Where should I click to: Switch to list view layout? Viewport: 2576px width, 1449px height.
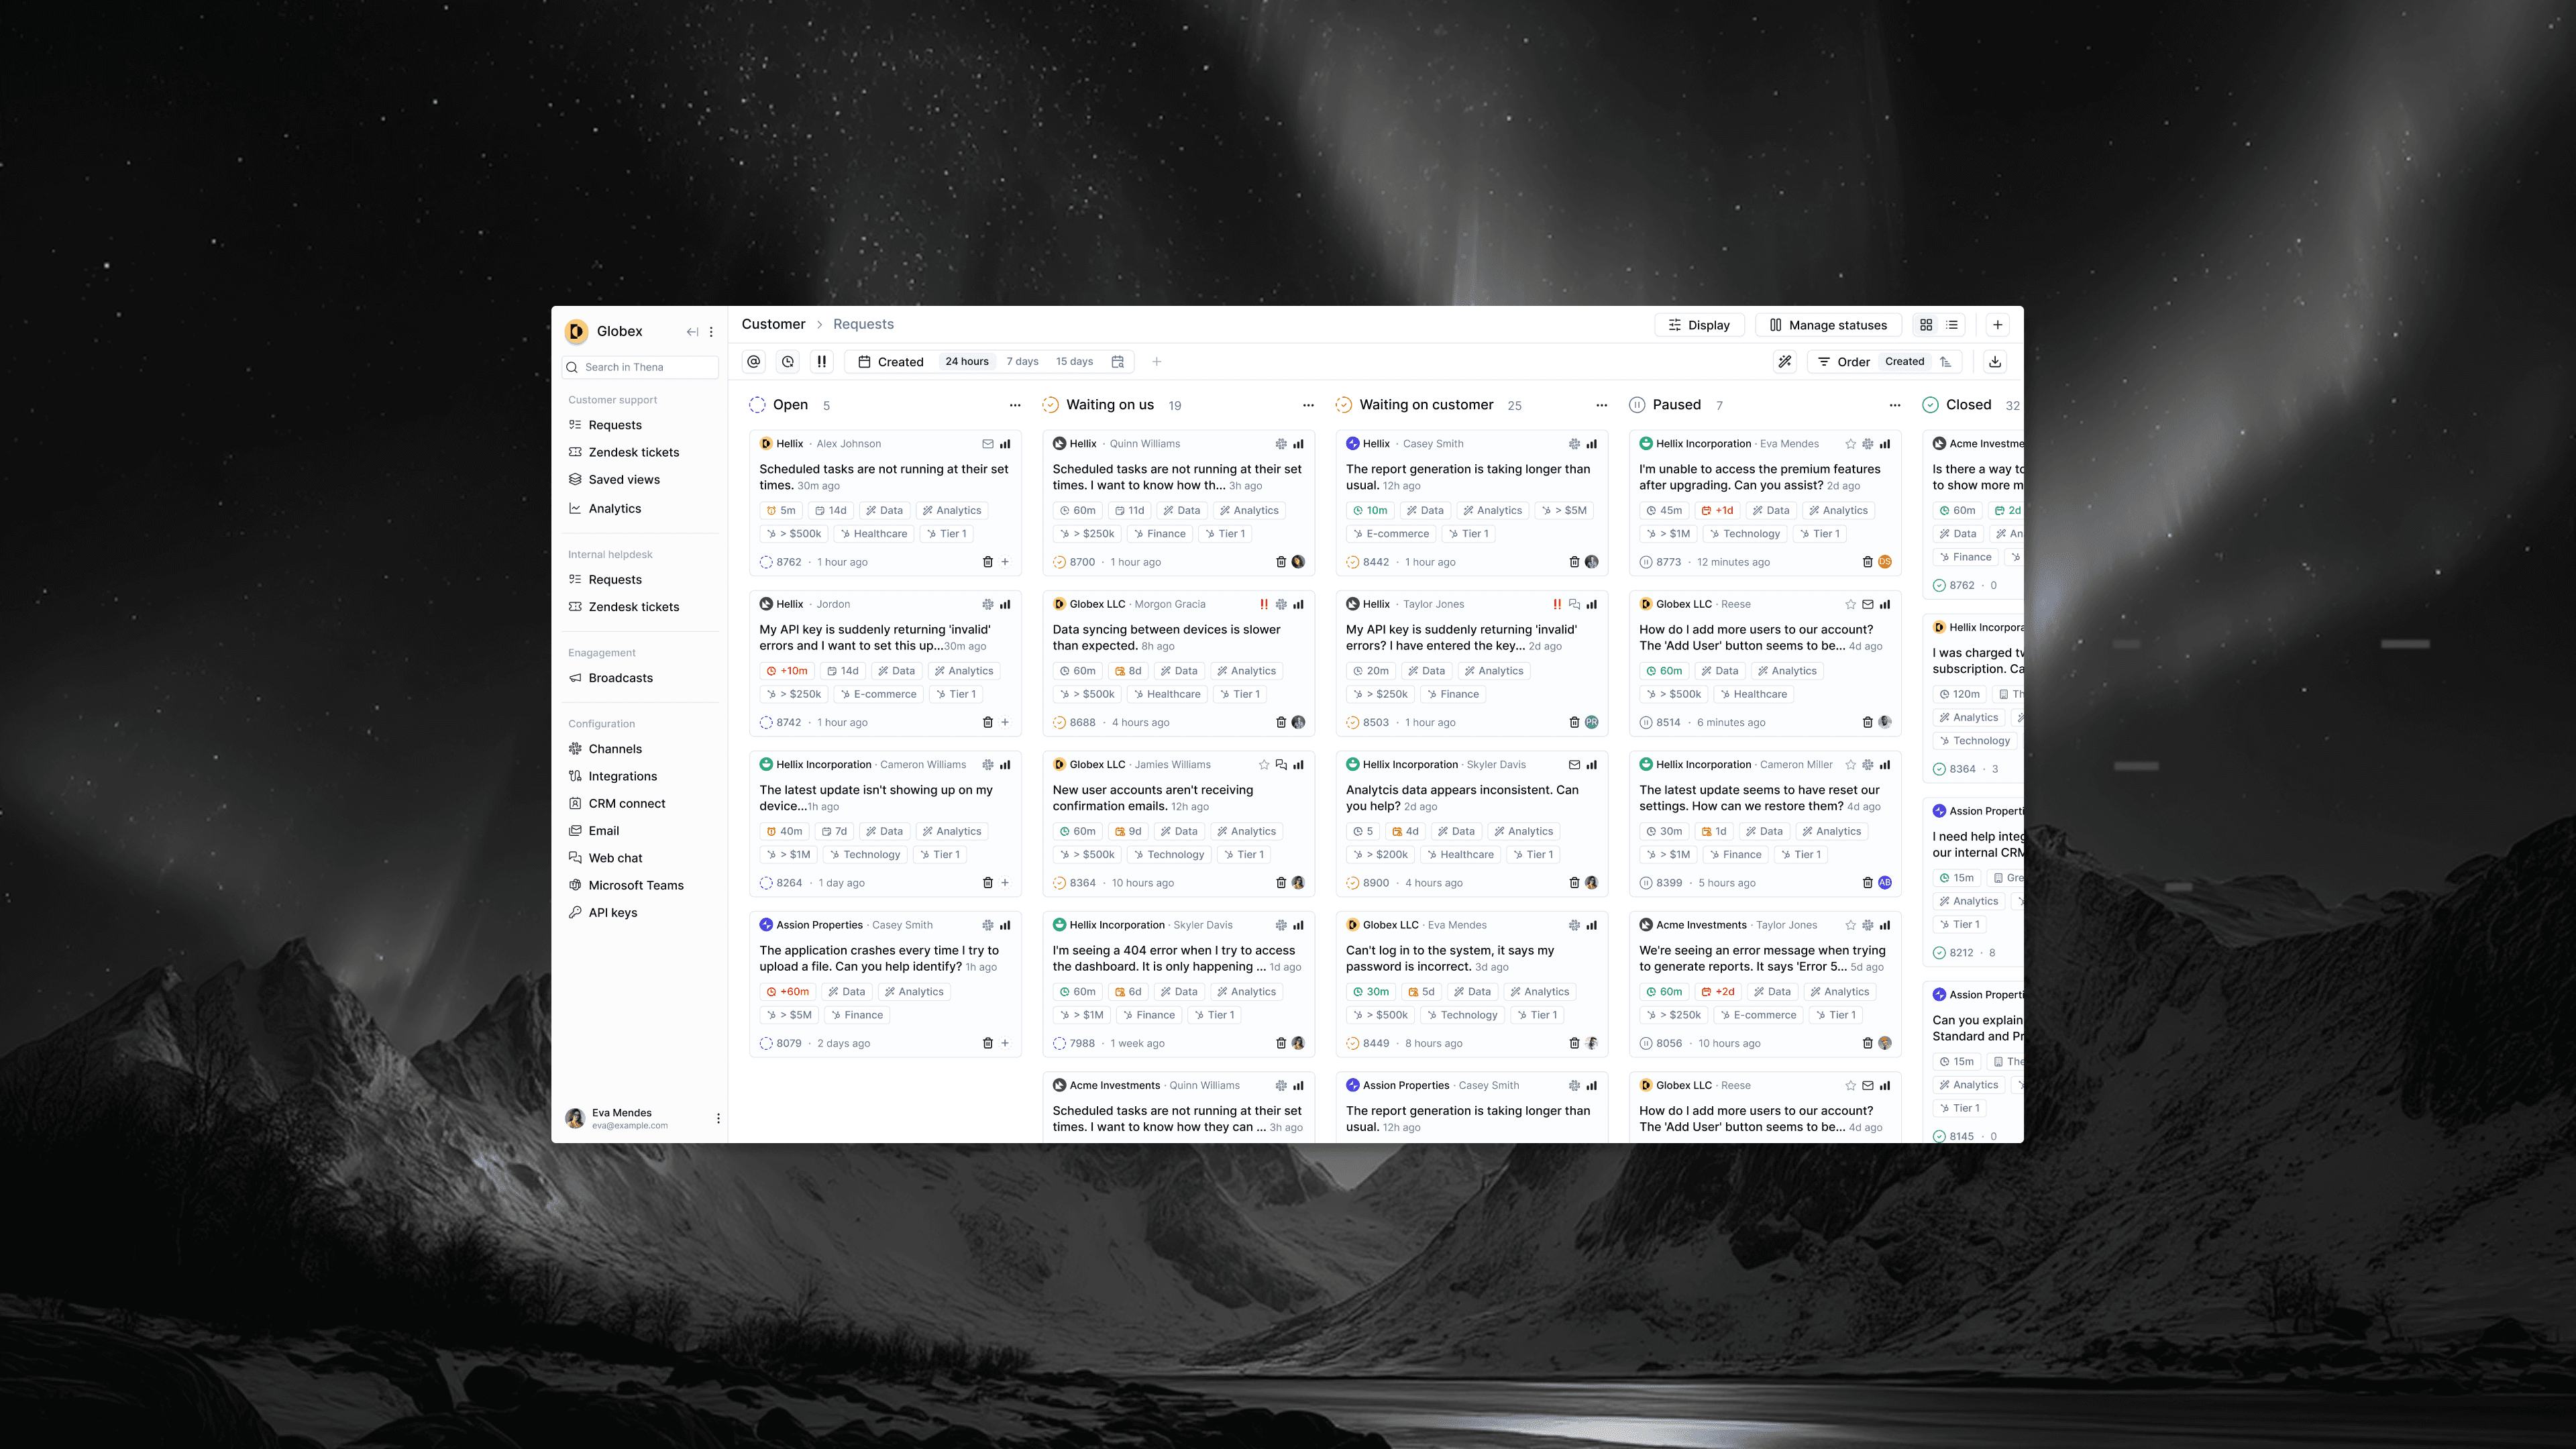coord(1952,325)
